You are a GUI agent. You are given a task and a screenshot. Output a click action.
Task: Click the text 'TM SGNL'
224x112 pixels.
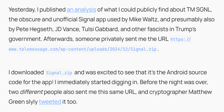199,10
